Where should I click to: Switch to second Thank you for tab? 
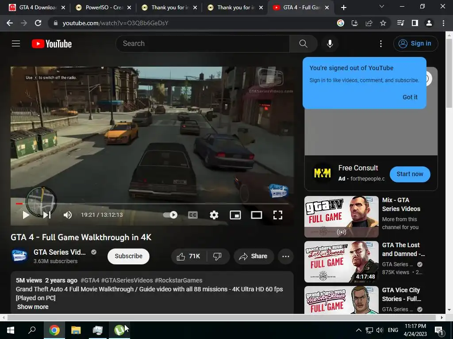point(235,8)
